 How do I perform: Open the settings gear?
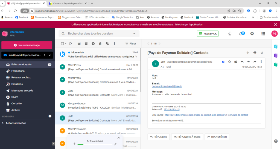pos(252,34)
